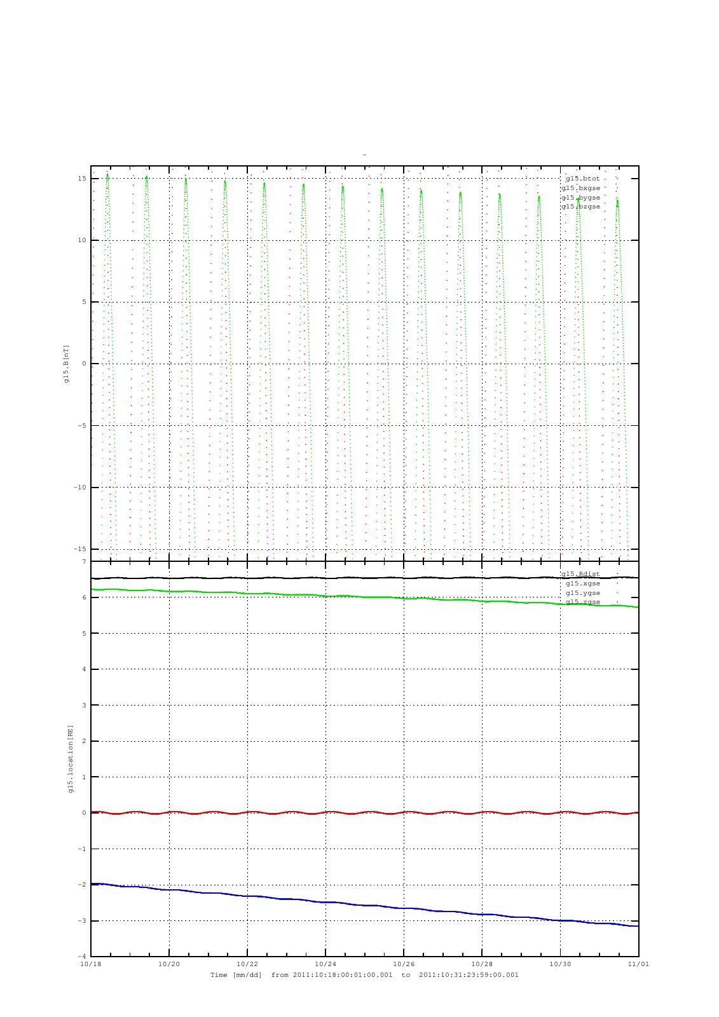Click the 15 tick on the B[nT] axis
The image size is (719, 1017).
(x=82, y=179)
